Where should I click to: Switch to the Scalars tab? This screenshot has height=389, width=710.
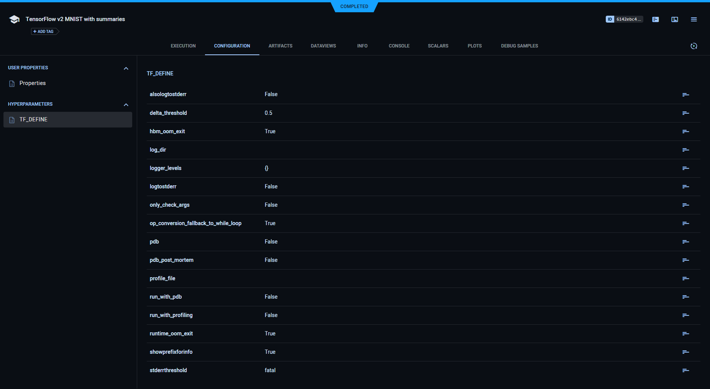pyautogui.click(x=438, y=46)
